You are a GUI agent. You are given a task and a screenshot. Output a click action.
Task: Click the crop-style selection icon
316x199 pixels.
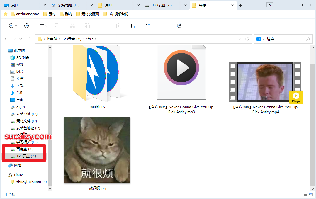(149, 26)
